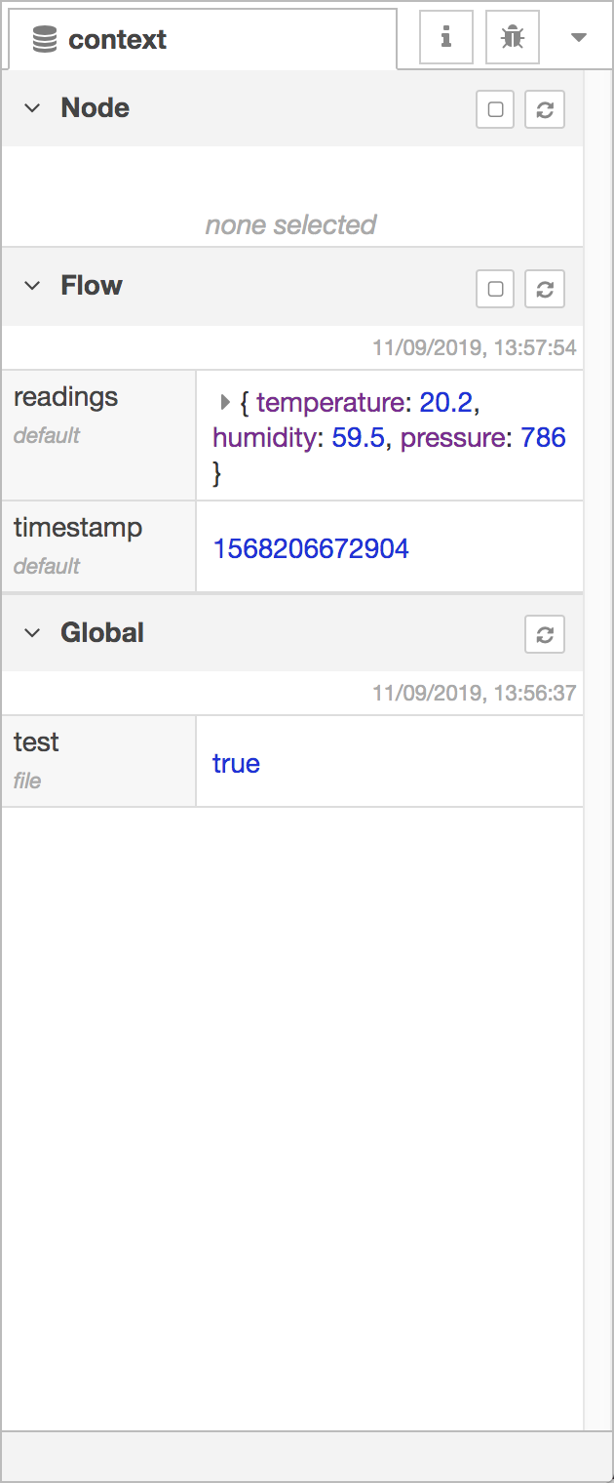
Task: Click the Flow section header label
Action: (91, 285)
